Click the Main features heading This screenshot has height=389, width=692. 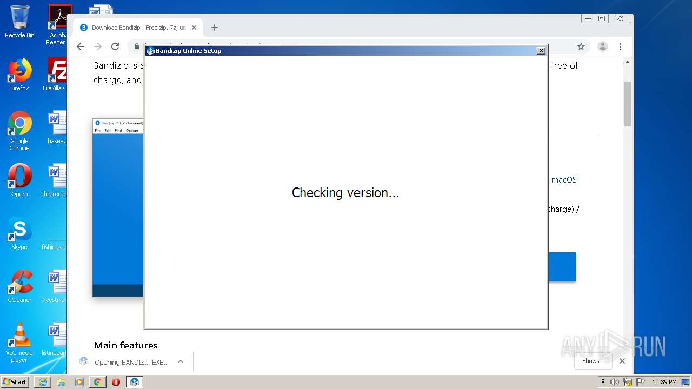coord(126,345)
